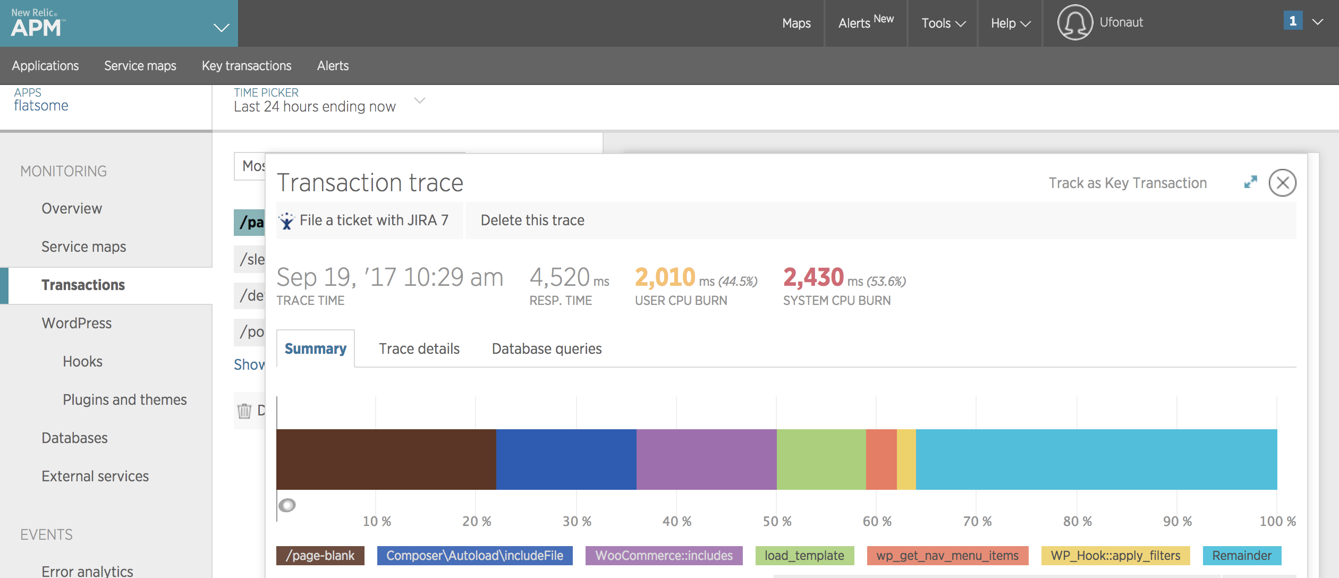This screenshot has width=1339, height=578.
Task: Click the Composer\Autoload\includeFile legend label
Action: point(475,556)
